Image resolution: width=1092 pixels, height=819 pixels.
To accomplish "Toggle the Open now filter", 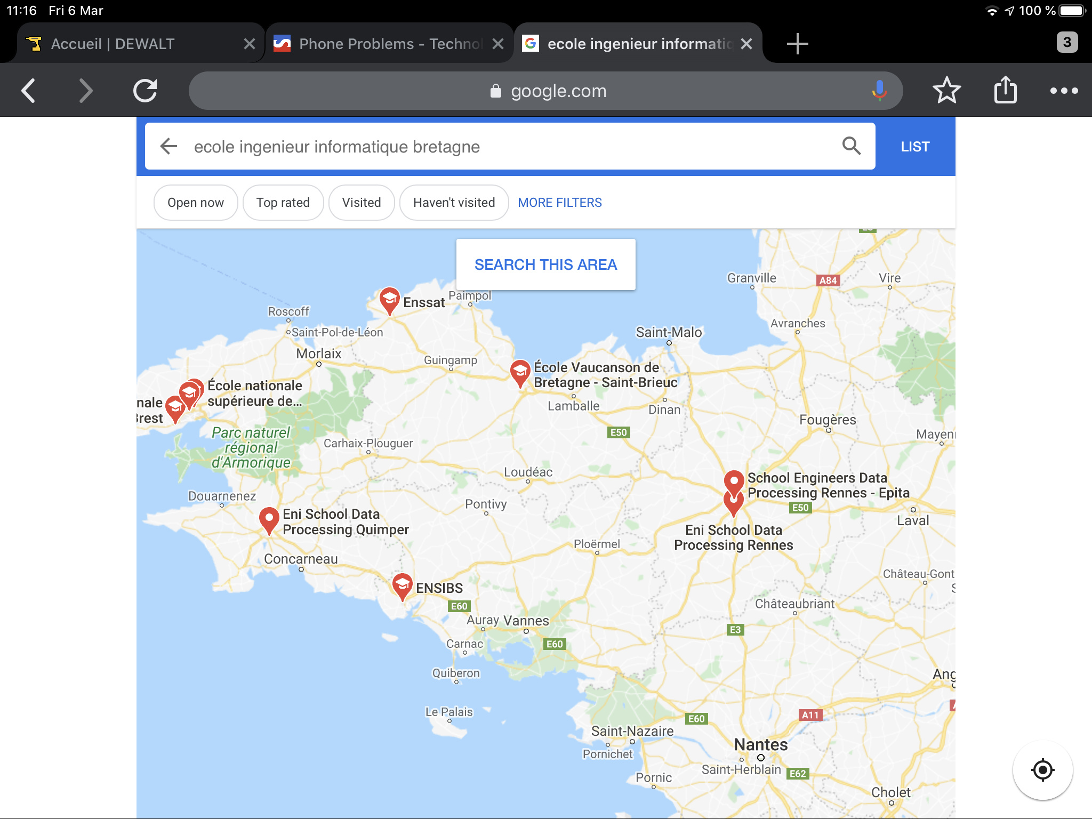I will coord(196,203).
